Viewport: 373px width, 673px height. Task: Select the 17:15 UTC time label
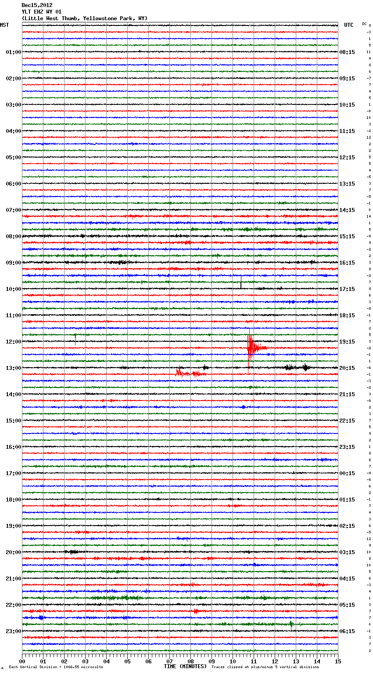347,289
